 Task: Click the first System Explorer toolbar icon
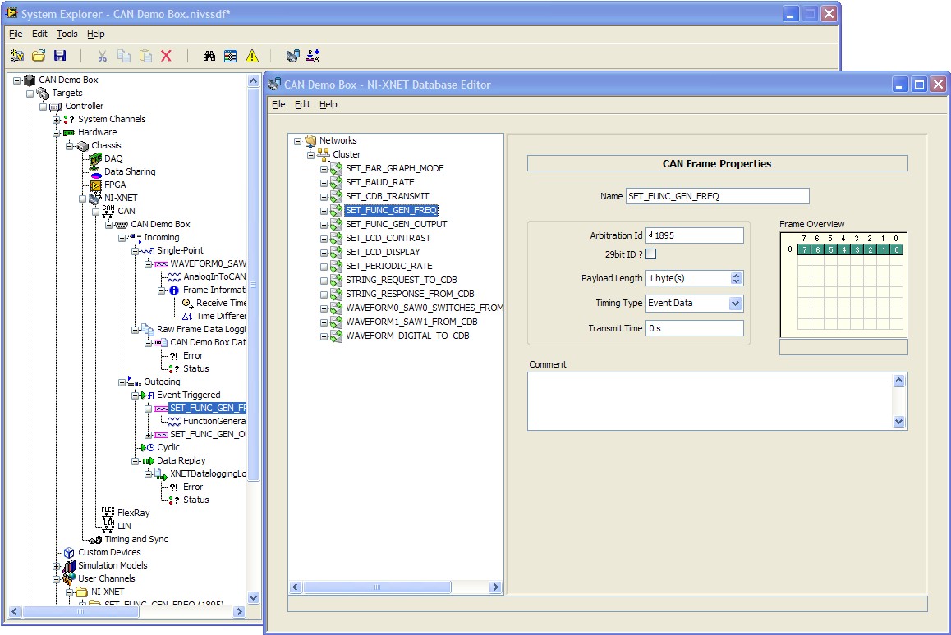coord(17,56)
